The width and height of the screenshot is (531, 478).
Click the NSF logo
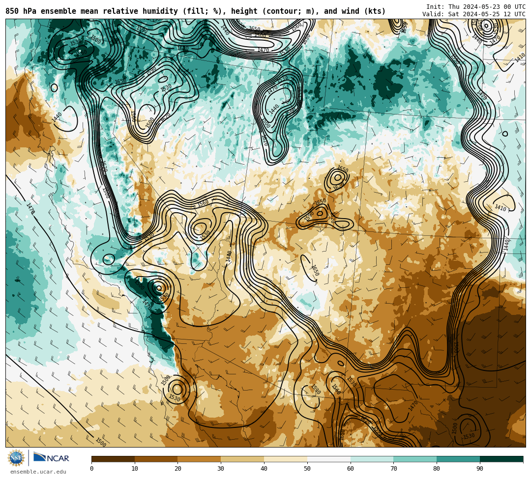pyautogui.click(x=16, y=458)
